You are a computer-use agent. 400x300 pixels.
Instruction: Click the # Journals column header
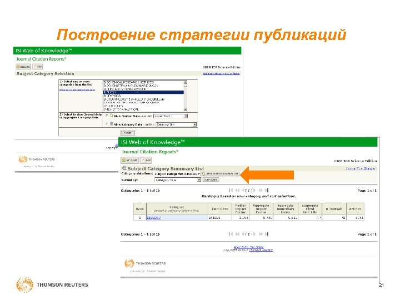334,209
